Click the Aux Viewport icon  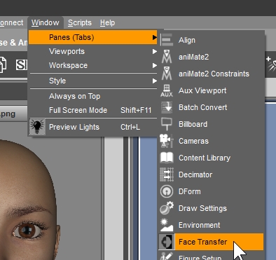click(x=167, y=90)
